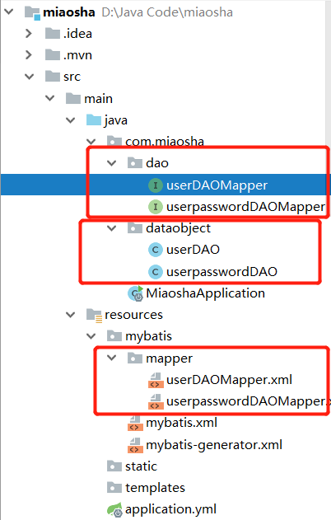Collapse the mapper folder
Image resolution: width=331 pixels, height=520 pixels.
[112, 358]
